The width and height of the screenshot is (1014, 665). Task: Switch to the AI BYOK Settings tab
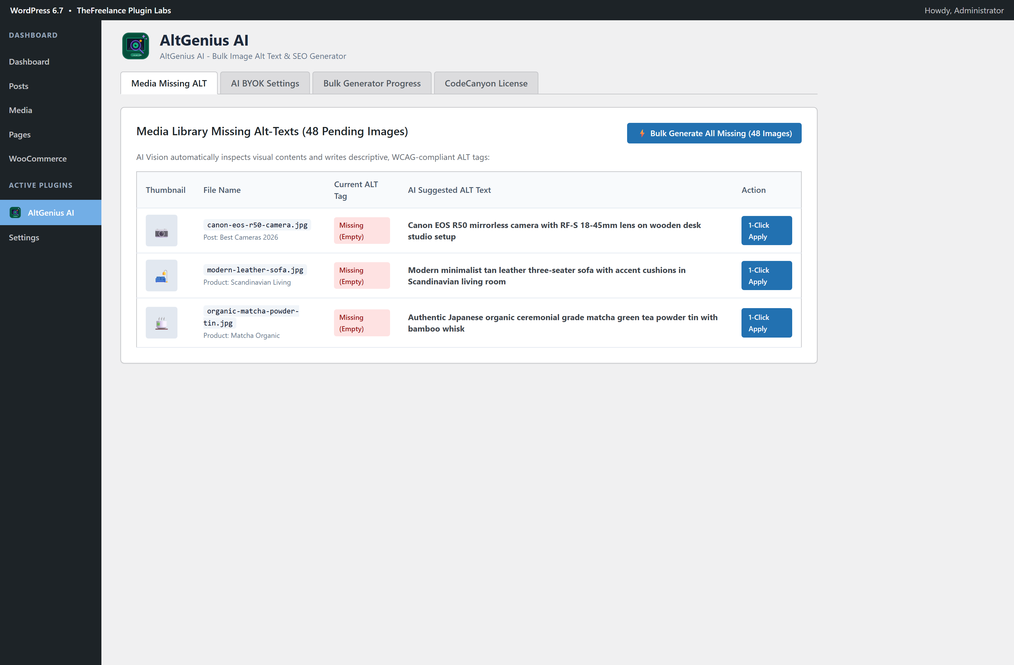pyautogui.click(x=265, y=83)
